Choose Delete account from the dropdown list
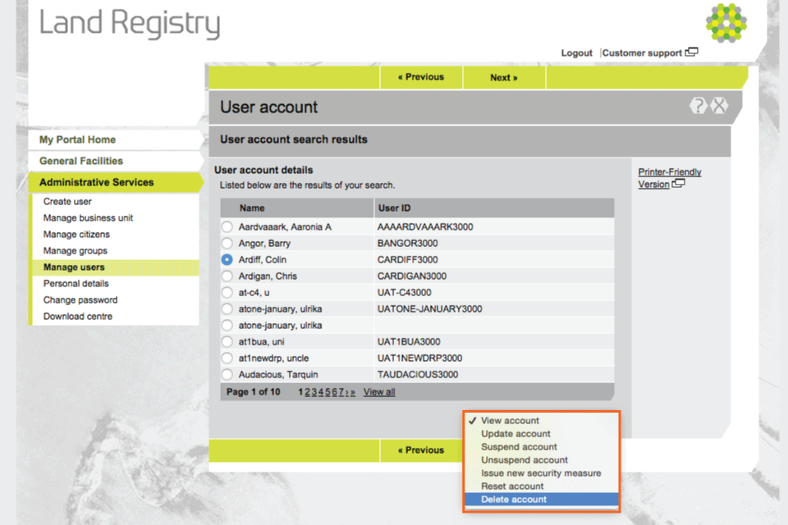 pos(514,500)
